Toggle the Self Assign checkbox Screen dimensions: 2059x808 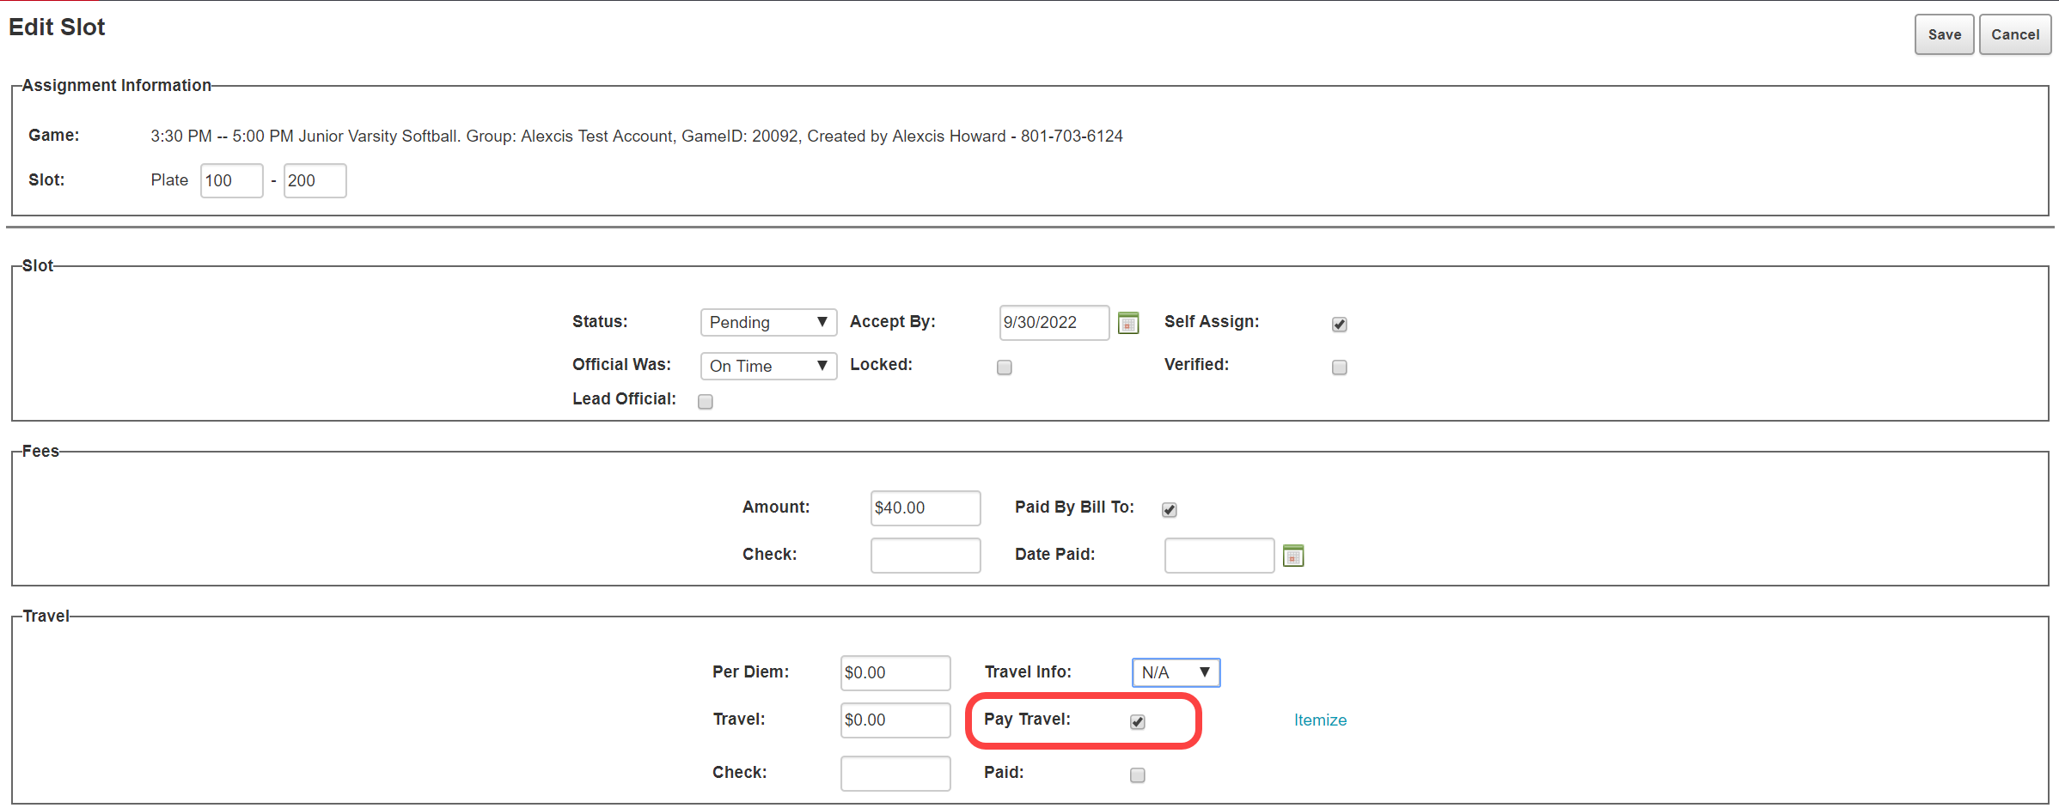pos(1339,324)
